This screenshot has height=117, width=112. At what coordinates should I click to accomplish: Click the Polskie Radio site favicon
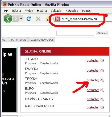point(57,19)
